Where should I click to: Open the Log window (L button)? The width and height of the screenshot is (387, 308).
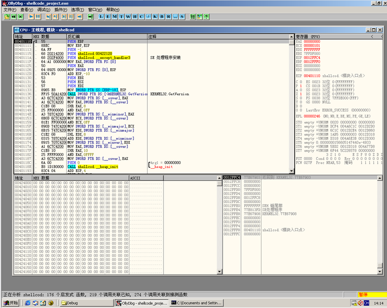click(102, 17)
